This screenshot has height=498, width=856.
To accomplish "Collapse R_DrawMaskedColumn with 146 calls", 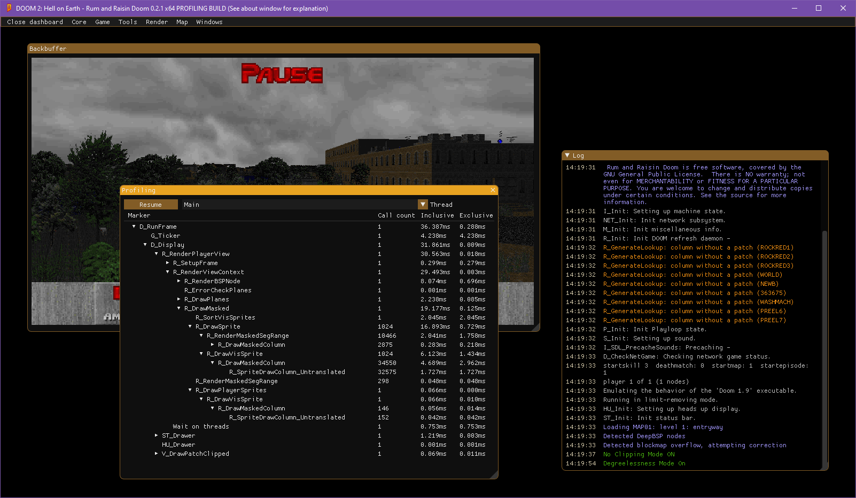I will pyautogui.click(x=212, y=408).
